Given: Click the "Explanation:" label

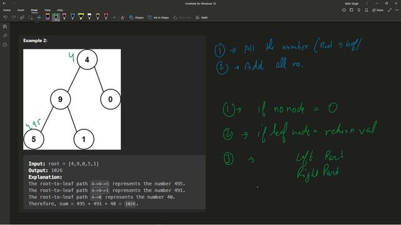Looking at the screenshot, I should click(x=45, y=177).
